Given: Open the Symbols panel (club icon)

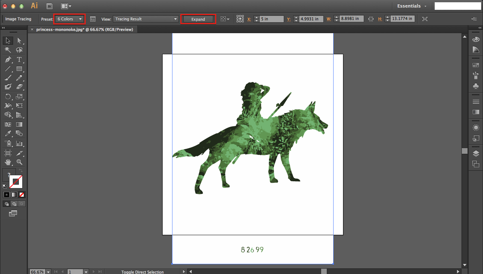Looking at the screenshot, I should pos(476,86).
